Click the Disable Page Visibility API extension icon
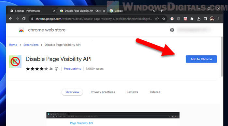Image resolution: width=228 pixels, height=126 pixels. pyautogui.click(x=15, y=62)
